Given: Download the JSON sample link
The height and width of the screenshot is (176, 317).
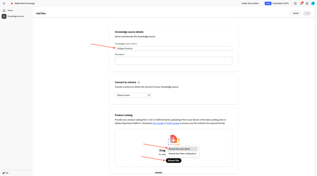Looking at the screenshot, I should [173, 123].
